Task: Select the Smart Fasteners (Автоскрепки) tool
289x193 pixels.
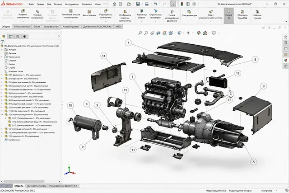Action: coord(89,14)
